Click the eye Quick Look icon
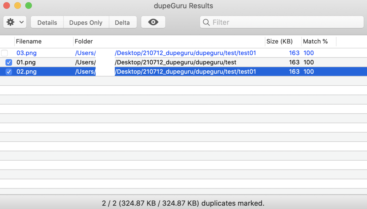Image resolution: width=367 pixels, height=209 pixels. [153, 22]
